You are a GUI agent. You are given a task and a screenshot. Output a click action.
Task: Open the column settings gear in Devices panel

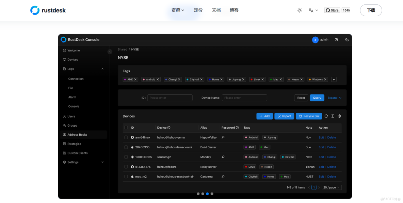tap(339, 116)
